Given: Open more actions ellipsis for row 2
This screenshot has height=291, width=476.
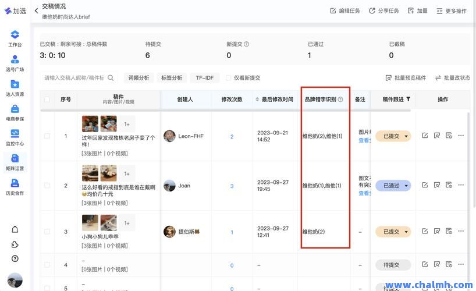Looking at the screenshot, I should (461, 185).
